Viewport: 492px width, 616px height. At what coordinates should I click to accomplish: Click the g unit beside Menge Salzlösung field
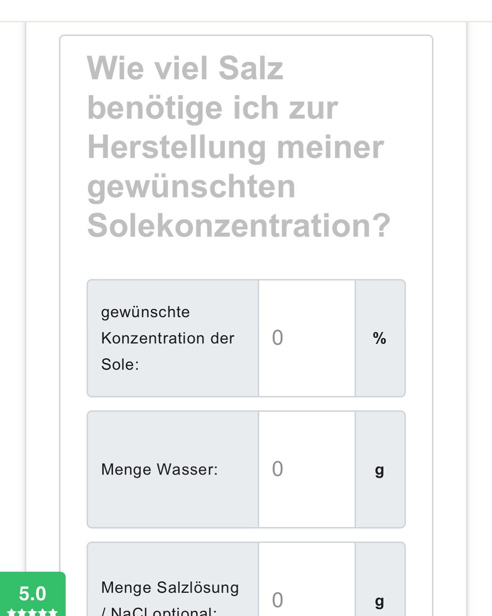point(380,601)
